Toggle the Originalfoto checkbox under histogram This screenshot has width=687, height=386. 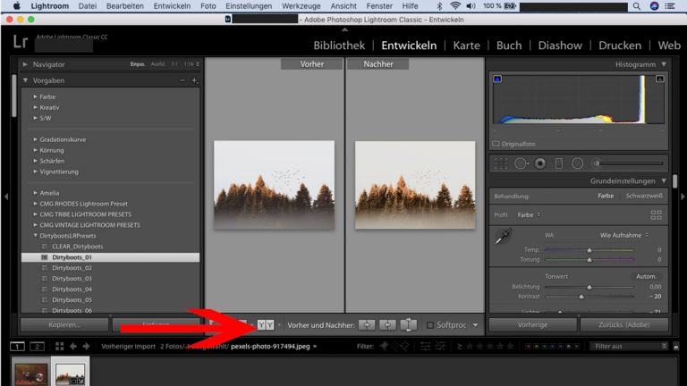click(x=496, y=143)
